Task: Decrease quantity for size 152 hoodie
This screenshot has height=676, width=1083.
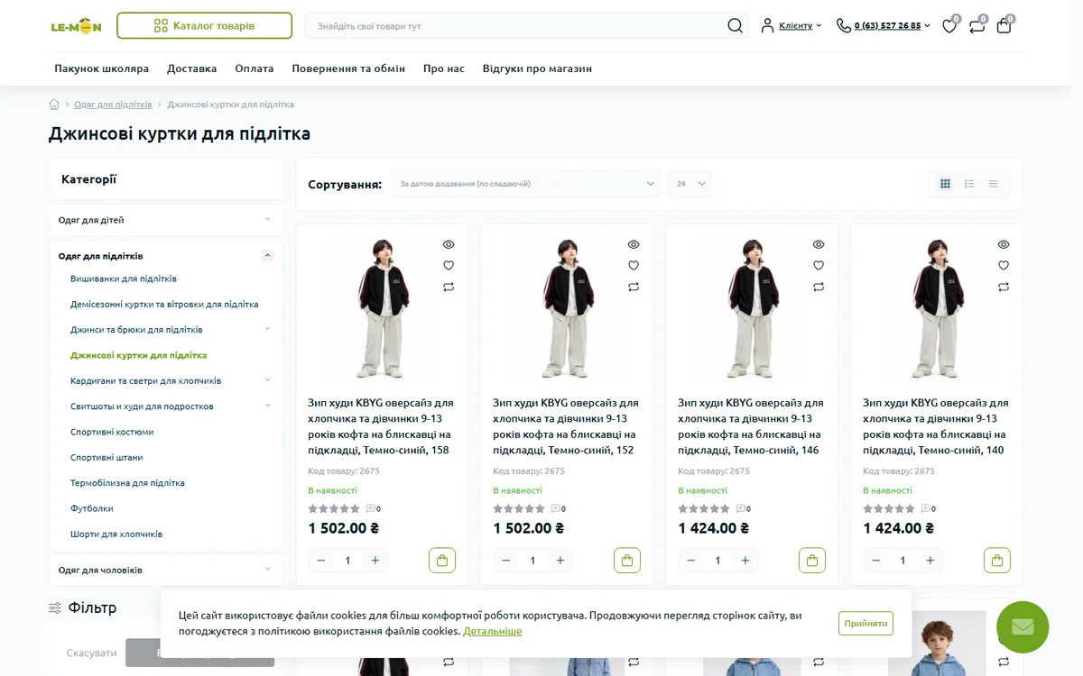Action: pos(506,561)
